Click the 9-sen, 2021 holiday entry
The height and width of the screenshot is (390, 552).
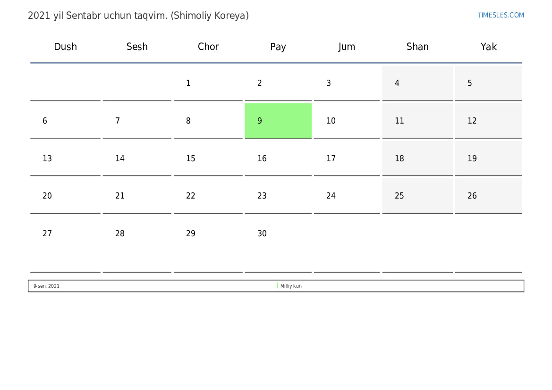46,286
